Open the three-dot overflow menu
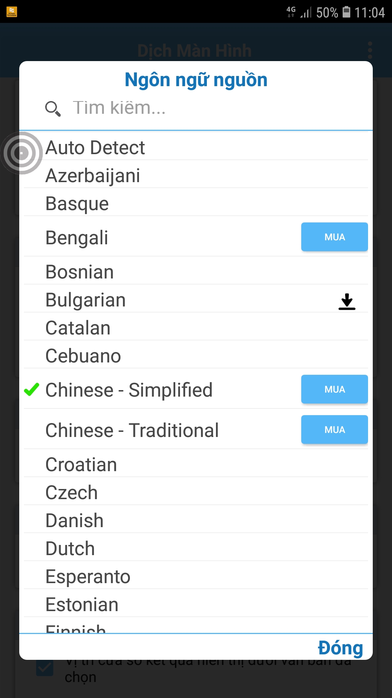Screen dimensions: 392x698 coord(370,50)
